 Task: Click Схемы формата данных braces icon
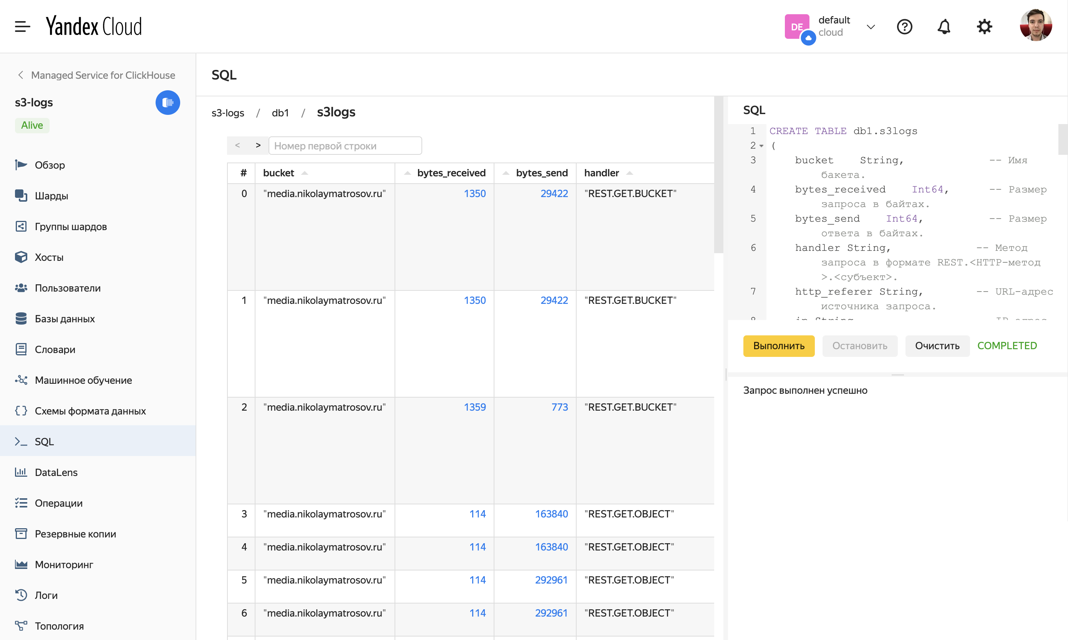tap(21, 411)
